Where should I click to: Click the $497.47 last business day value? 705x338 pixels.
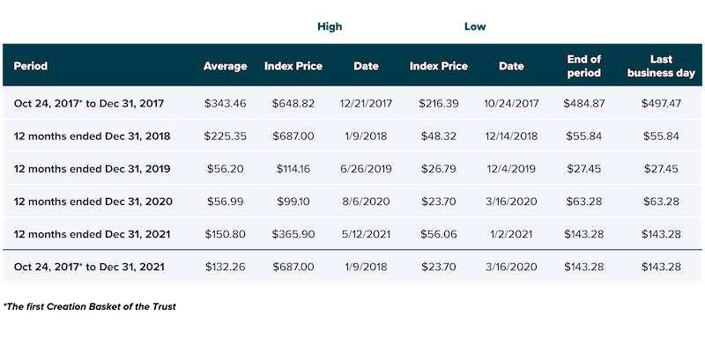click(x=661, y=103)
